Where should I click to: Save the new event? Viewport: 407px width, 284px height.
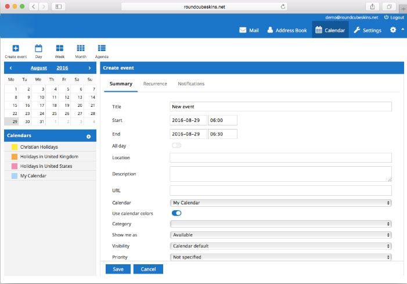coord(118,269)
